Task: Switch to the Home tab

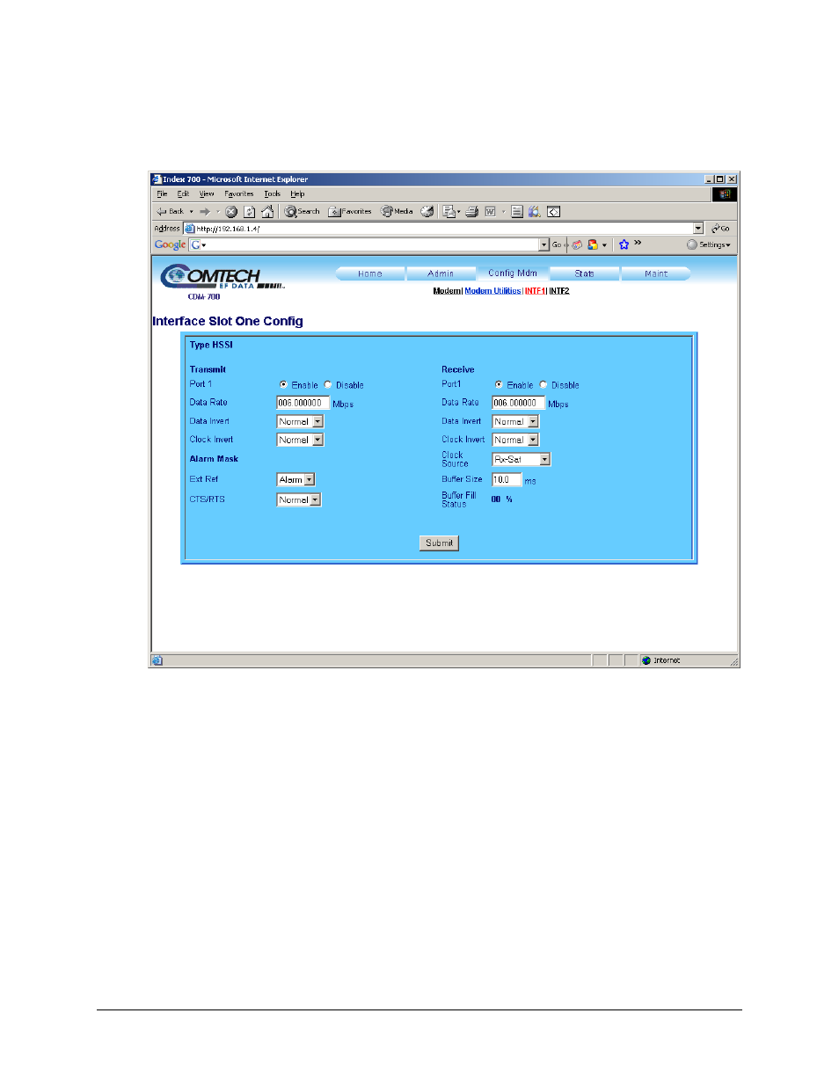Action: (x=370, y=273)
